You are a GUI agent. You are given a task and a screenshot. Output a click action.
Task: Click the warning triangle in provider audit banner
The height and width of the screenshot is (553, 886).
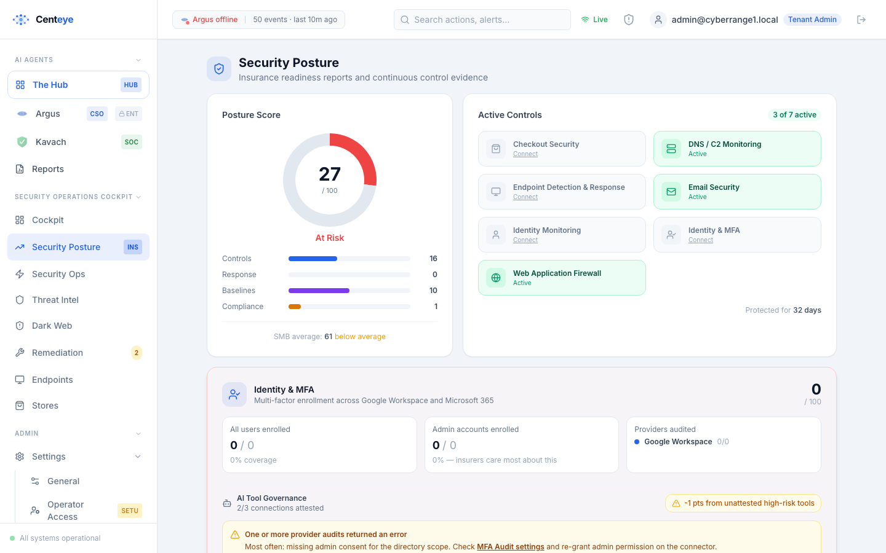click(x=235, y=535)
